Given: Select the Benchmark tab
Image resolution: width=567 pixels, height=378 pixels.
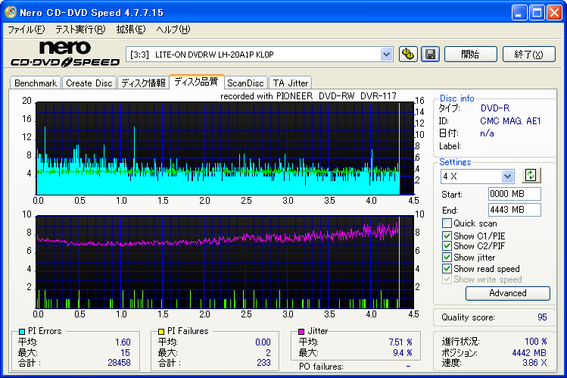Looking at the screenshot, I should click(36, 83).
